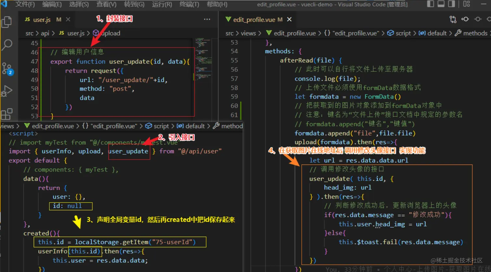Viewport: 491px width, 272px height.
Task: Click 'let url = res.data.data.url' line
Action: click(359, 160)
